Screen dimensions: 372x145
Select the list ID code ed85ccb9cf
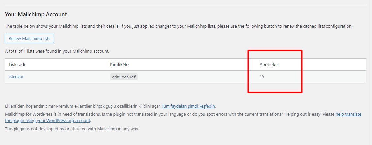coord(124,77)
